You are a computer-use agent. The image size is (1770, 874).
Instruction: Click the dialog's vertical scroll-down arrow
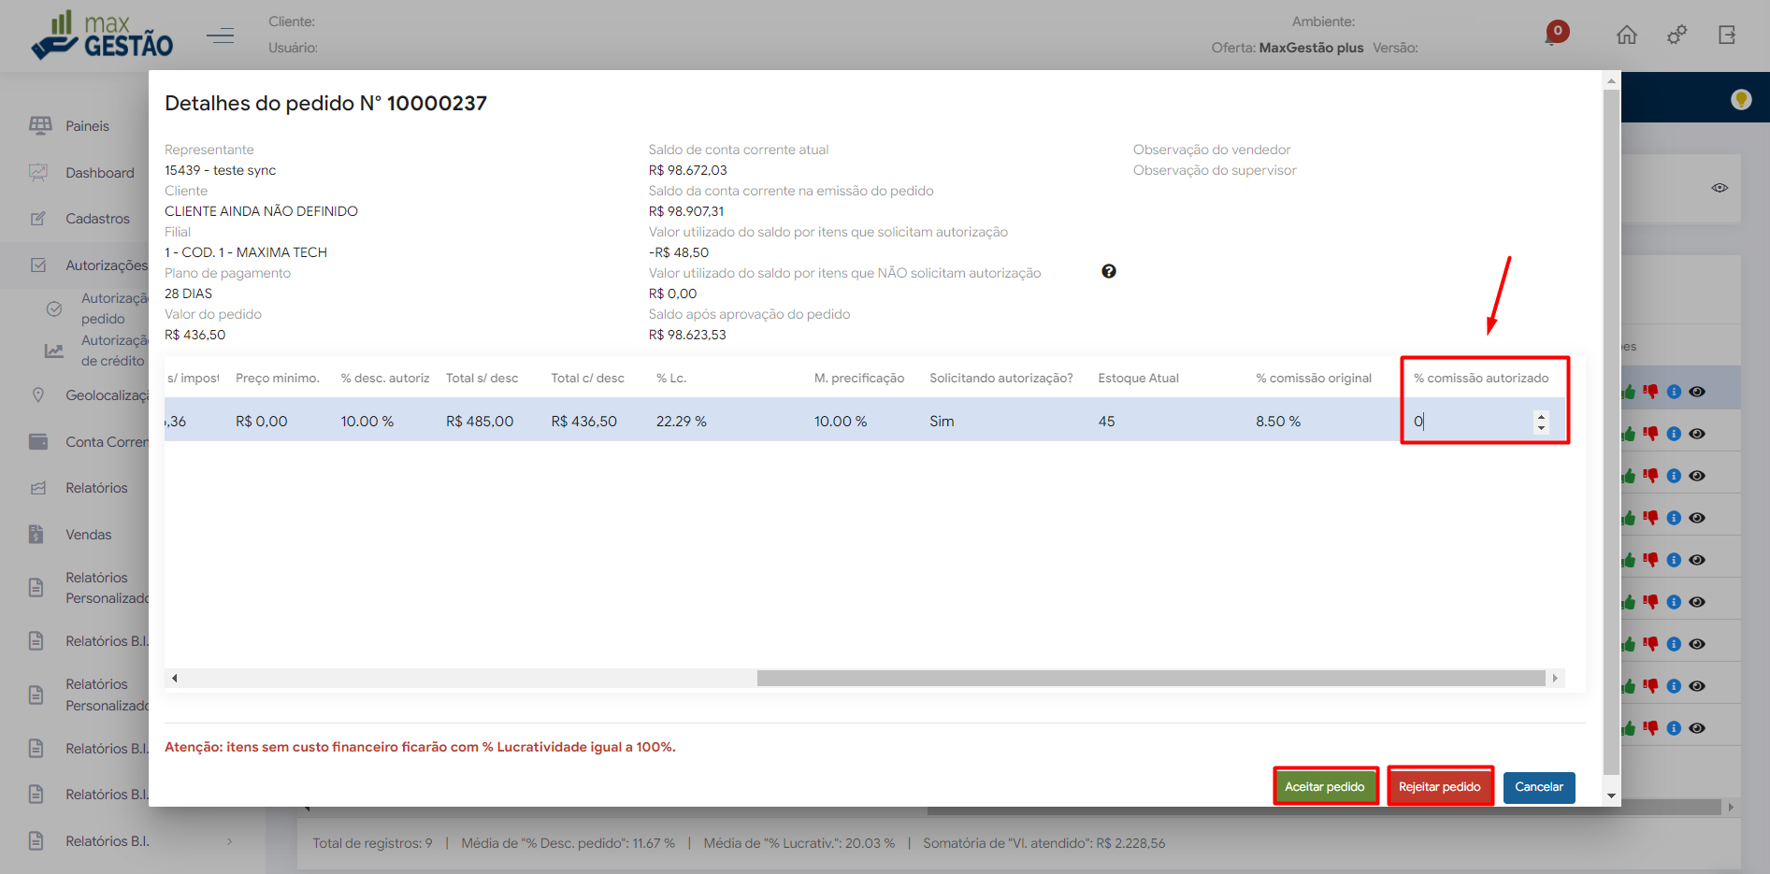click(x=1611, y=796)
